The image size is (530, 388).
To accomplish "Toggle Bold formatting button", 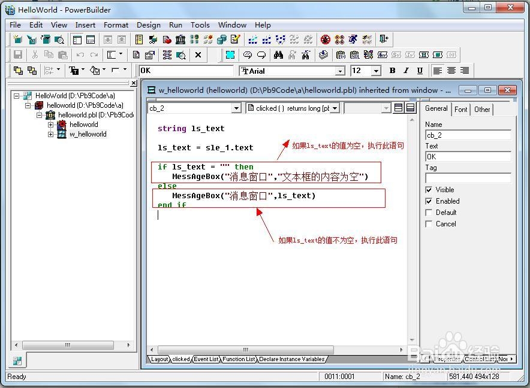I will pos(392,71).
